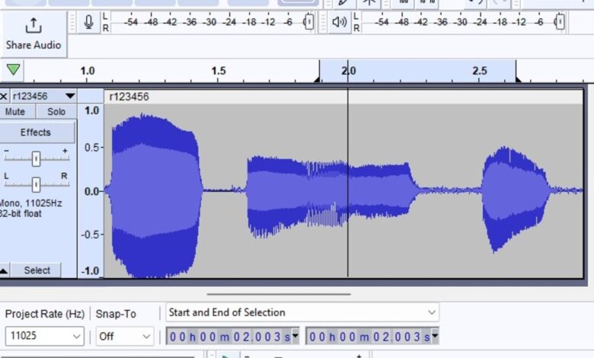594x358 pixels.
Task: Click the 1.5 mark on the timeline ruler
Action: 219,71
